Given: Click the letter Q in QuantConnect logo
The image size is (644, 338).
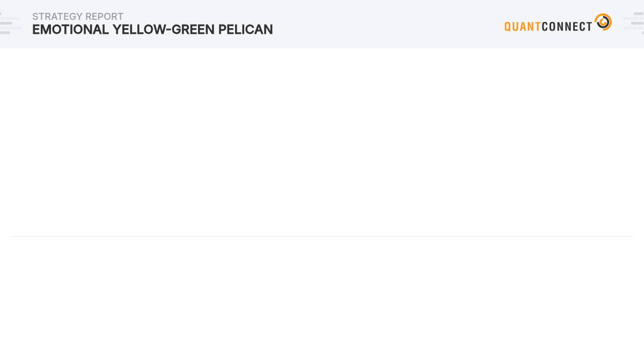Looking at the screenshot, I should pos(508,26).
